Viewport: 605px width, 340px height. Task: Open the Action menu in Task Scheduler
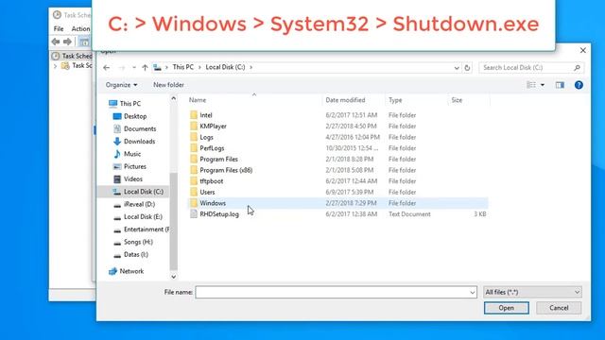80,29
